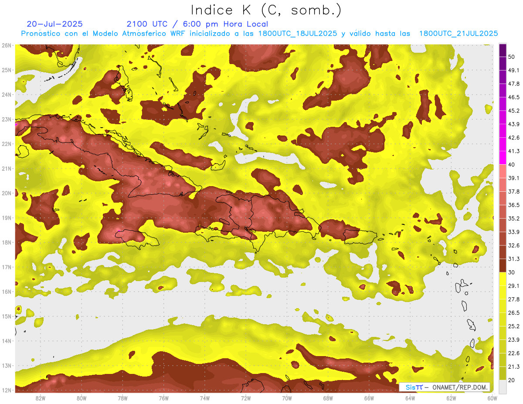The height and width of the screenshot is (404, 523).
Task: Click the "12N" latitude label
Action: click(x=7, y=390)
